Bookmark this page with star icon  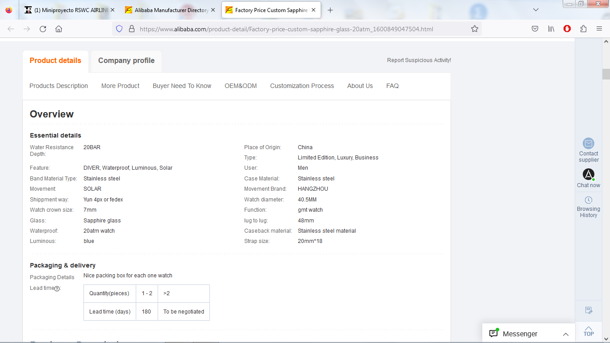click(474, 29)
